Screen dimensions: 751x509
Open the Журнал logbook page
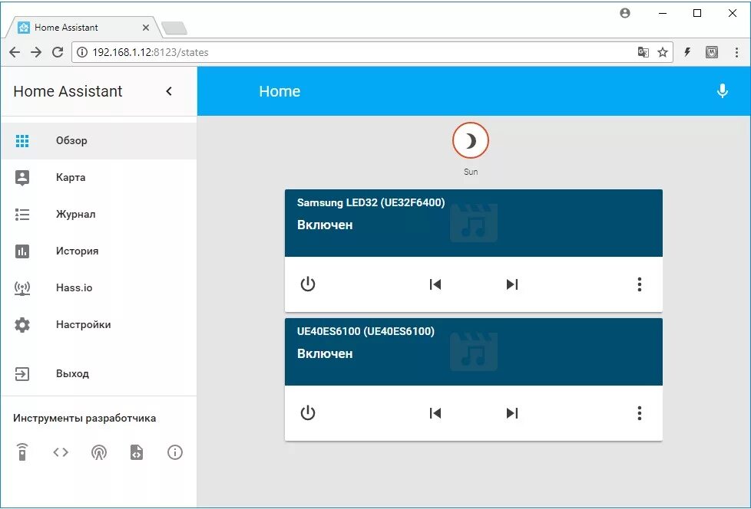pyautogui.click(x=98, y=214)
